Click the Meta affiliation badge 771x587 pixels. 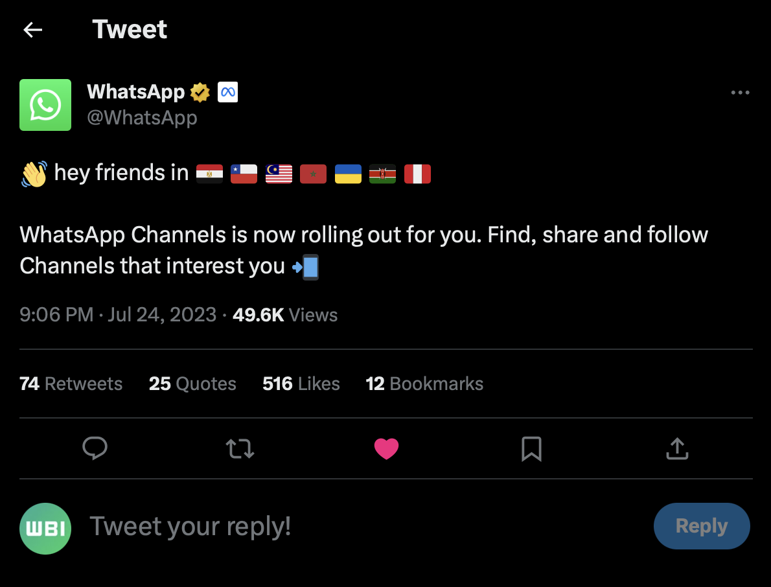(227, 93)
